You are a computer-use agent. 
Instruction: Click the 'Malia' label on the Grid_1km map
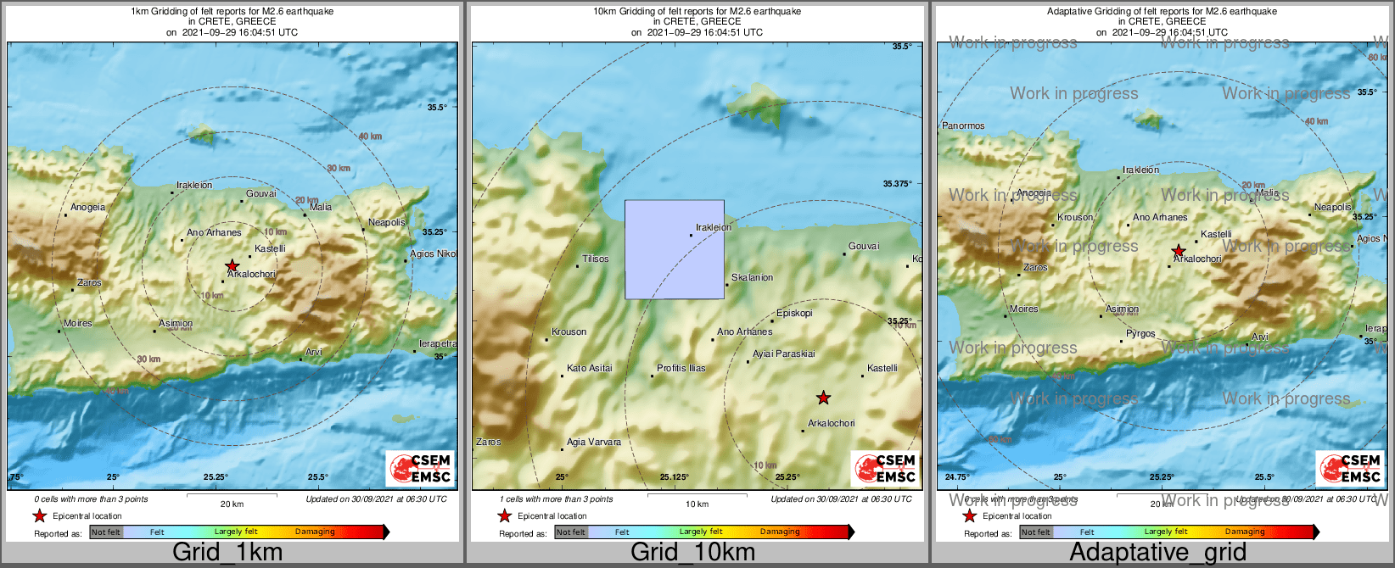[x=321, y=207]
